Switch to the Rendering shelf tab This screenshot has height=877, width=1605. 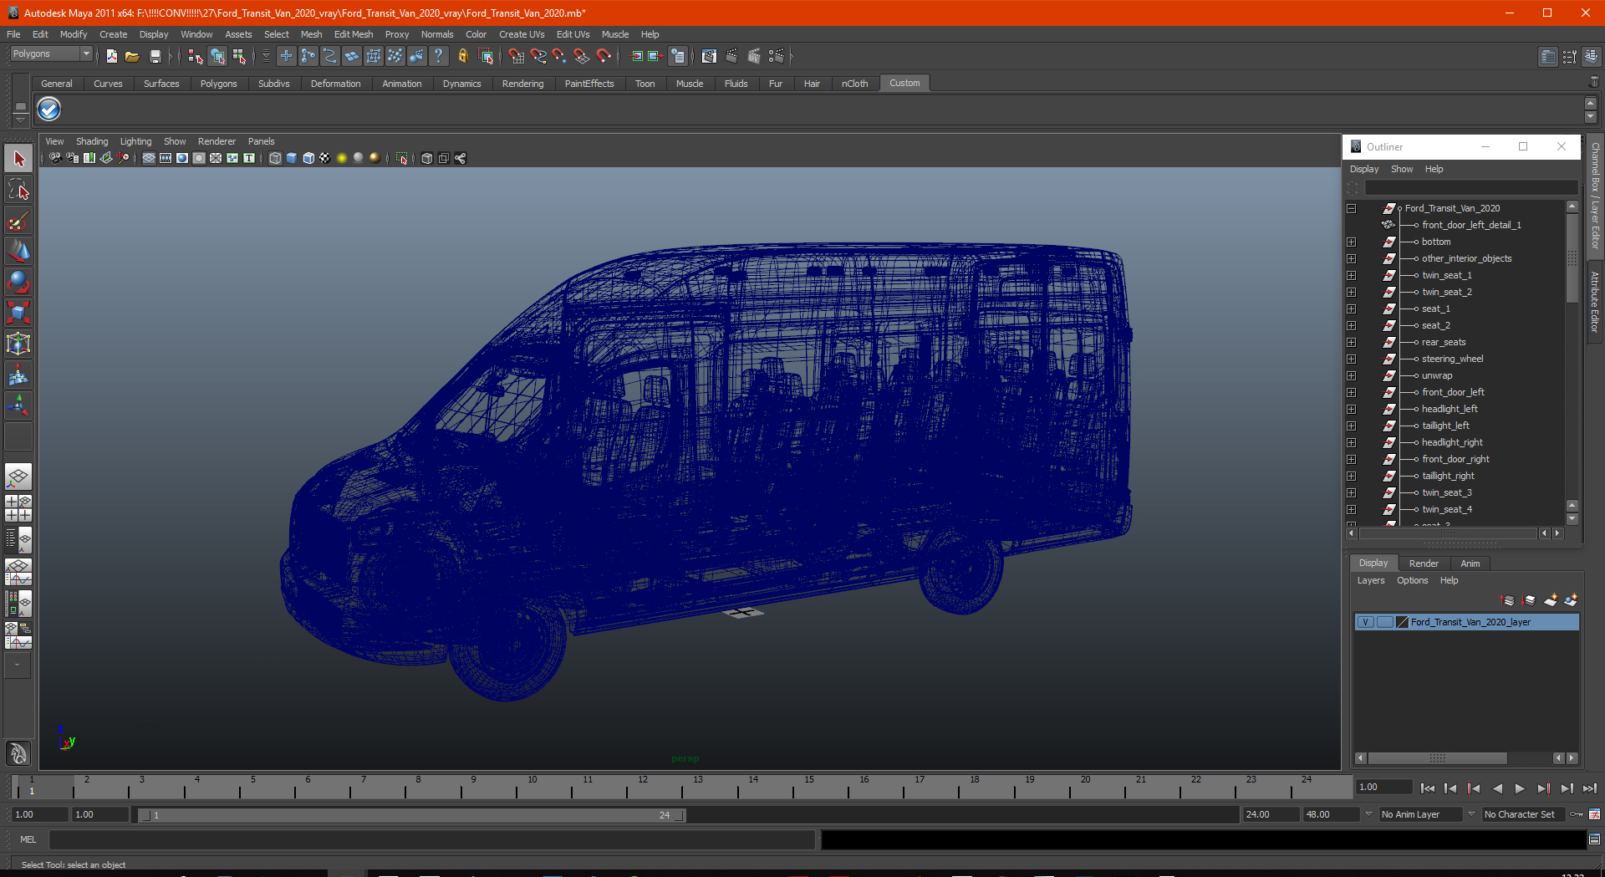522,84
